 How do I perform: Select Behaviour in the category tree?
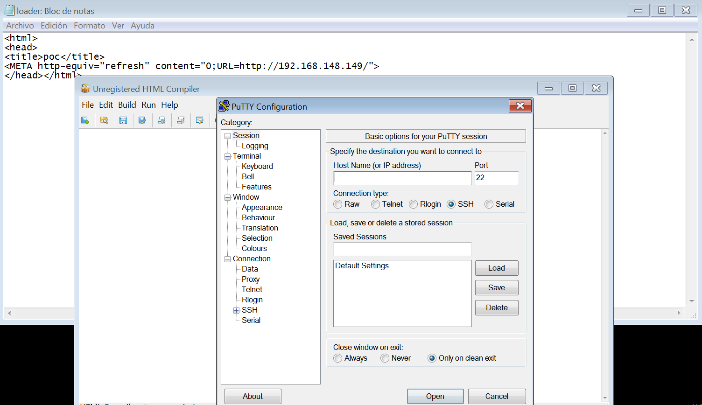(x=258, y=218)
